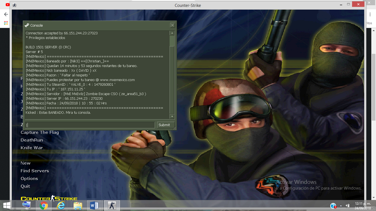This screenshot has height=211, width=376.
Task: Click the console scrollbar down arrow
Action: (172, 116)
